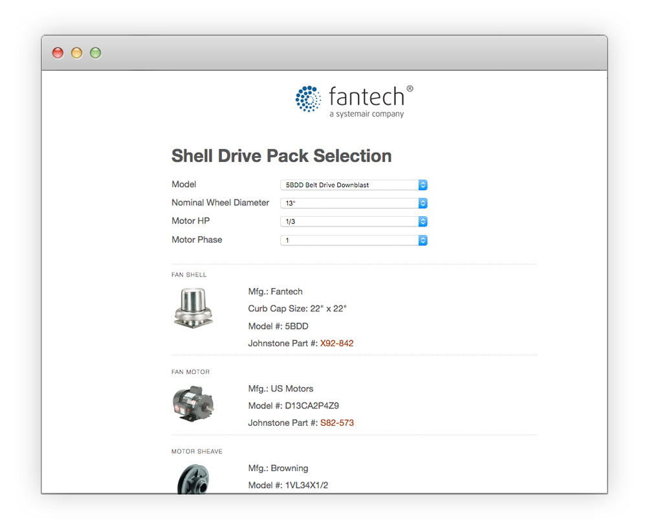Screen dimensions: 647x523
Task: Click the Motor Phase field label
Action: point(197,240)
